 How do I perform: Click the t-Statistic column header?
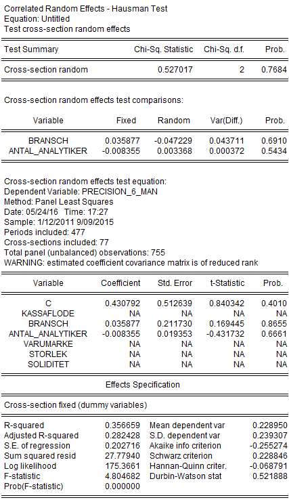tap(227, 283)
